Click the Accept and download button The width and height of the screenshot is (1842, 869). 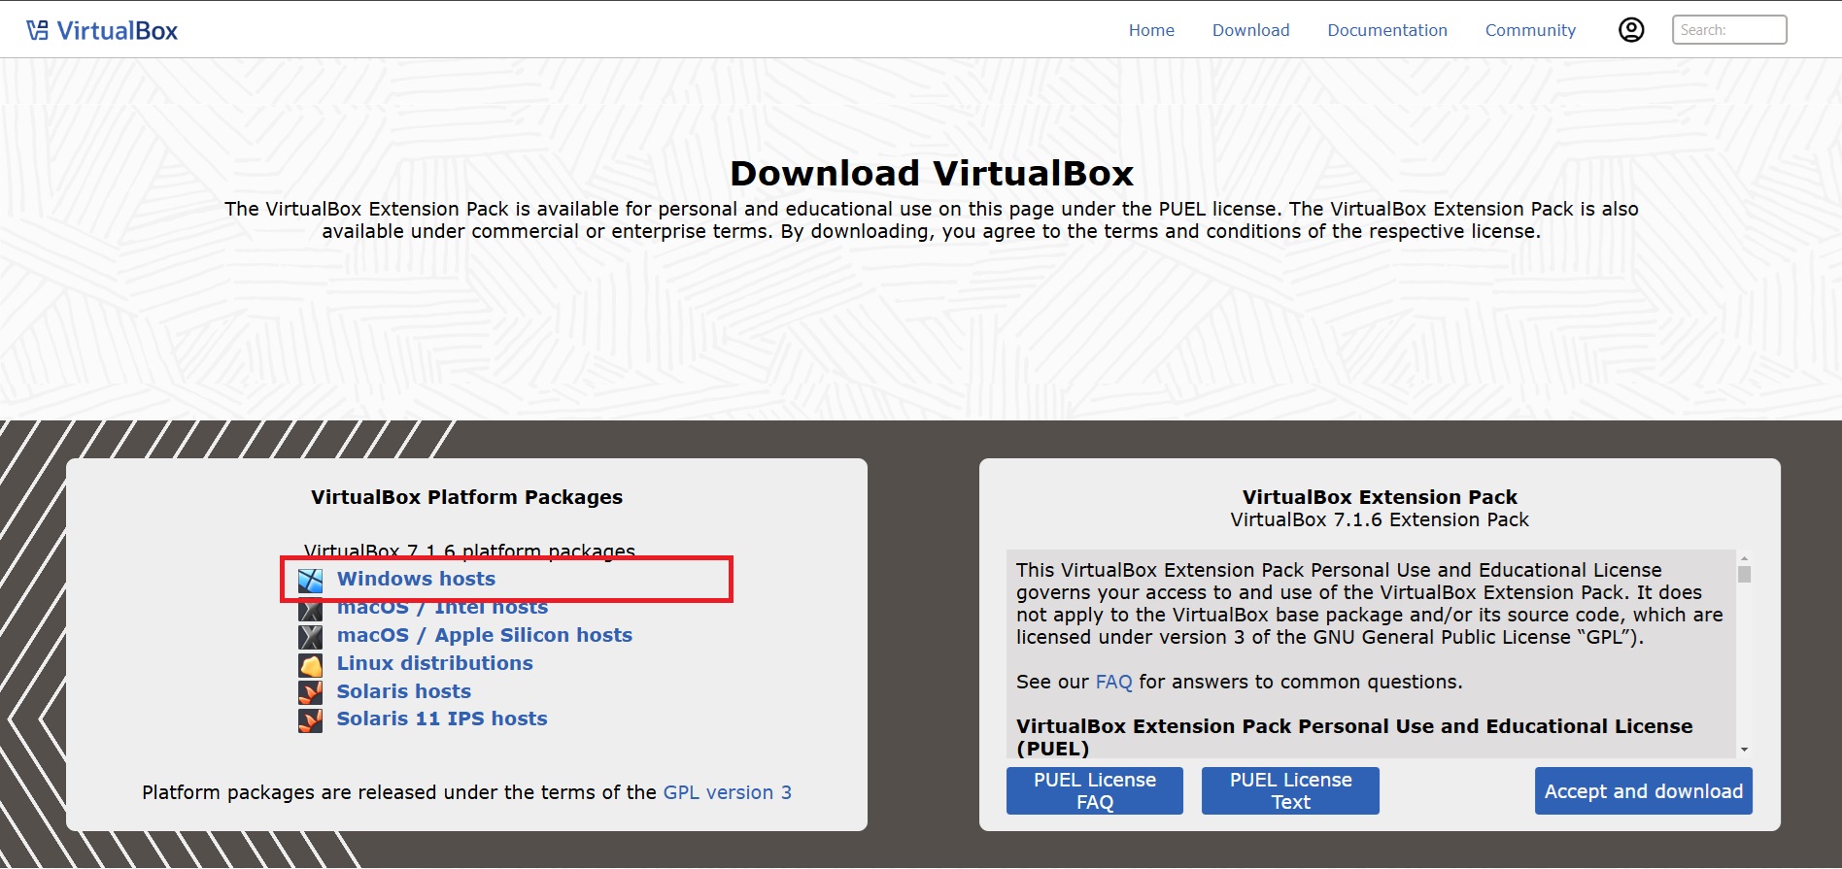[x=1644, y=790]
